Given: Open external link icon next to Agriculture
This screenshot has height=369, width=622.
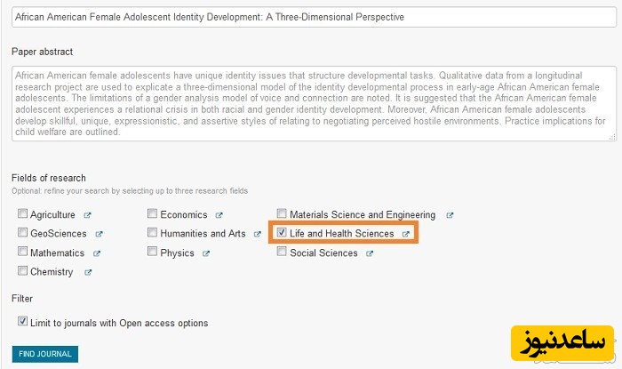Looking at the screenshot, I should pos(87,215).
